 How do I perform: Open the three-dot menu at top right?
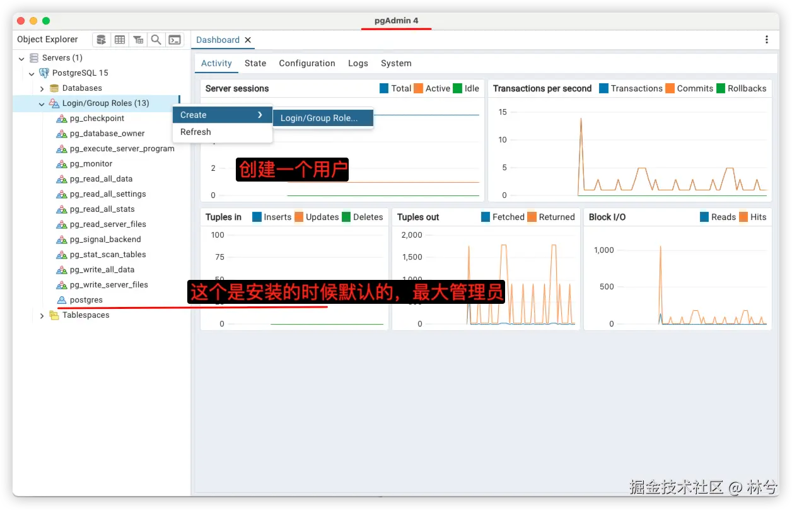[767, 40]
